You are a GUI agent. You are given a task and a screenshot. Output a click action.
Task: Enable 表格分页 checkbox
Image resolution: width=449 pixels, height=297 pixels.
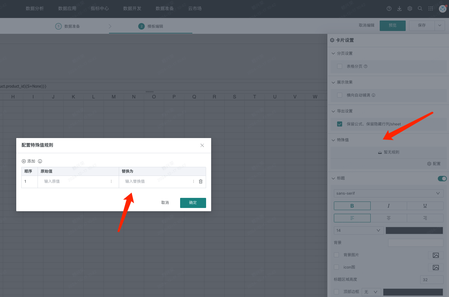[340, 66]
